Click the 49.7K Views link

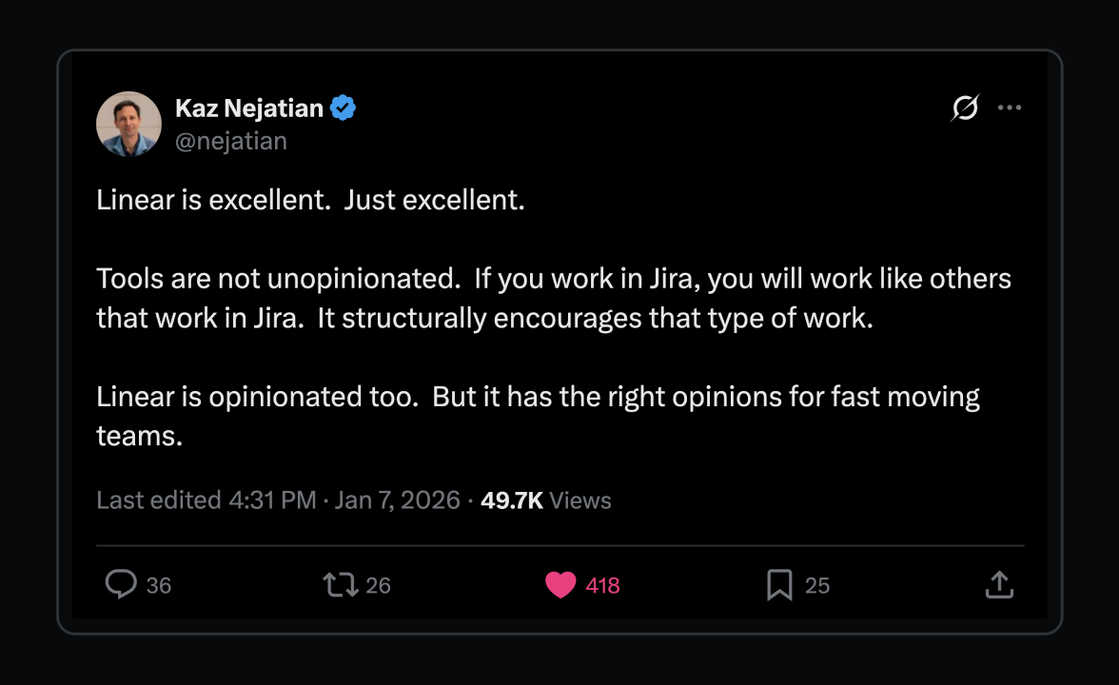pos(545,499)
